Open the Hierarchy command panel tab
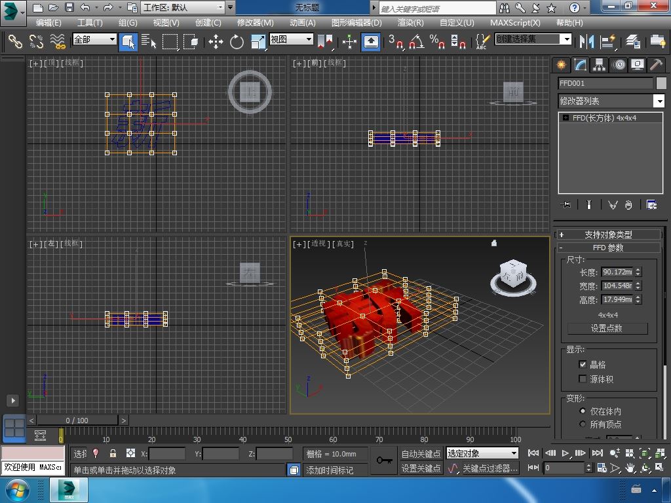This screenshot has height=503, width=671. coord(599,65)
